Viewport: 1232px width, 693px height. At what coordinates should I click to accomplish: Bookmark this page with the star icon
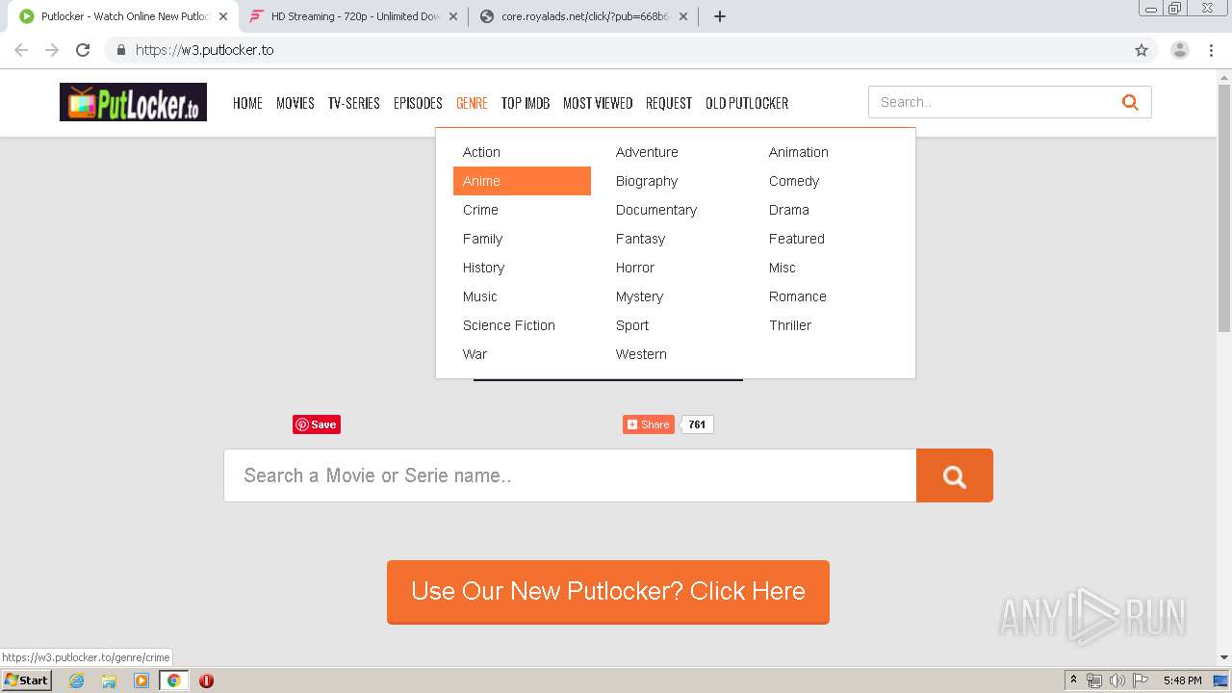click(1142, 50)
